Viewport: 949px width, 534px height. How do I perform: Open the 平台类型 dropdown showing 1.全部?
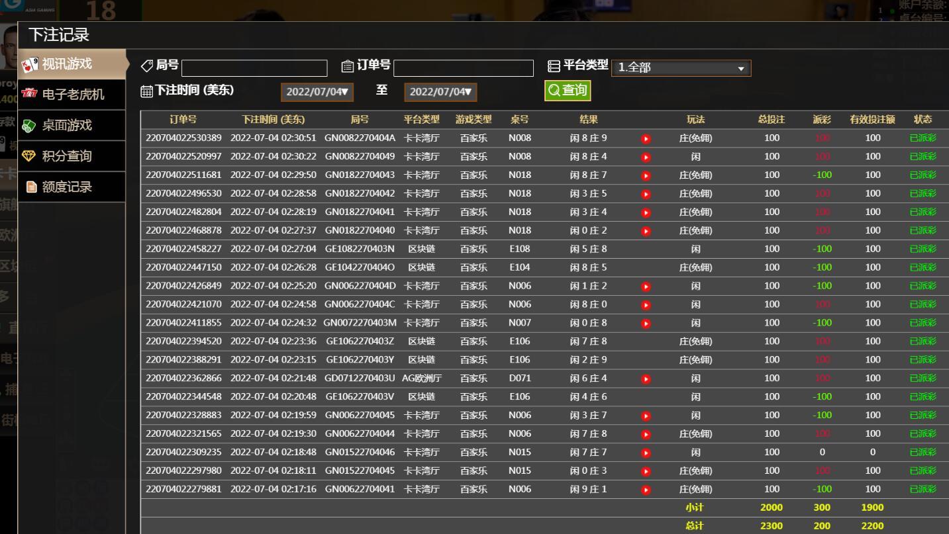pos(681,67)
